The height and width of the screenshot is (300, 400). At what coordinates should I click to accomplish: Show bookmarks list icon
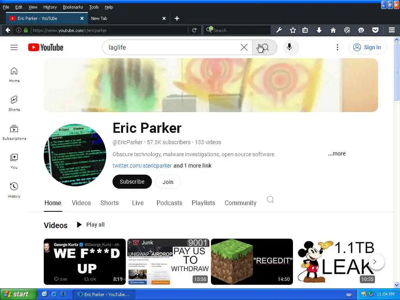pos(305,30)
